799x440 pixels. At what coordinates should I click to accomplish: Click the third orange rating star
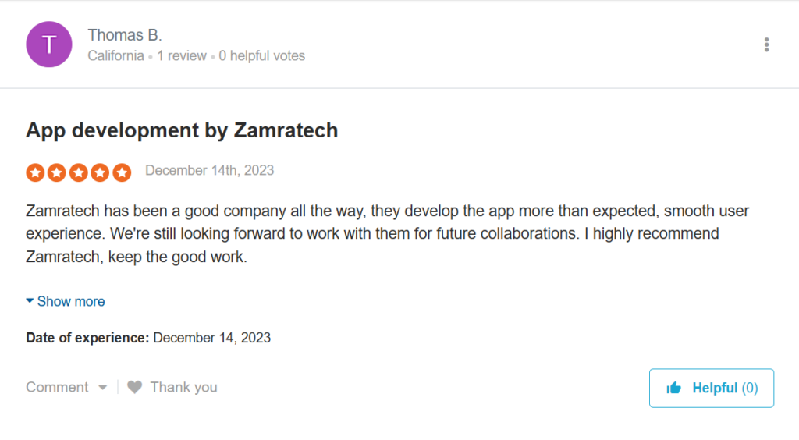78,172
